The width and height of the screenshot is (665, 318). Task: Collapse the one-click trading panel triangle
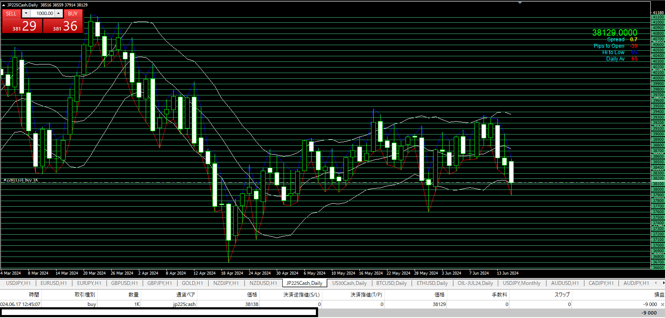tap(4, 5)
